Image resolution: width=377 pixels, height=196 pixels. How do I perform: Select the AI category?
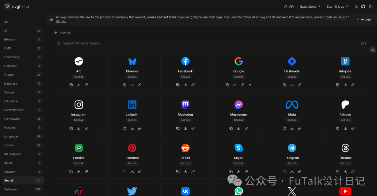click(23, 31)
